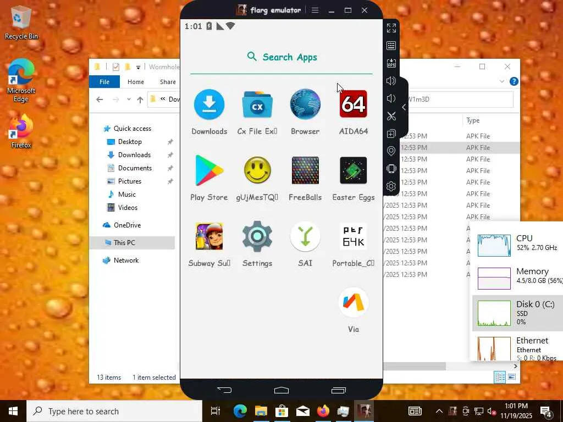Open File tab in File Explorer
The height and width of the screenshot is (422, 563).
pyautogui.click(x=104, y=82)
